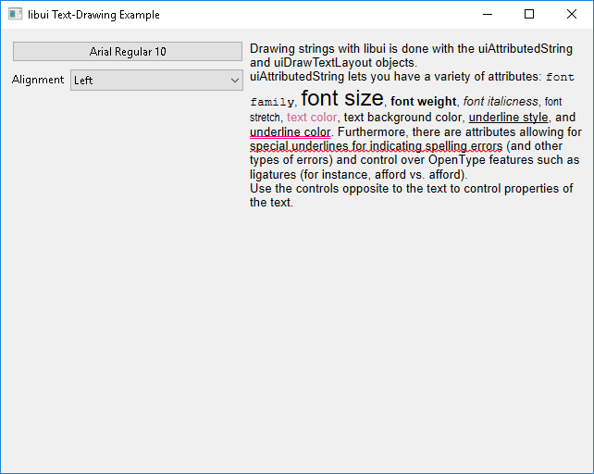Click the 'uiDrawTextLayout objects' text
594x474 pixels.
345,63
